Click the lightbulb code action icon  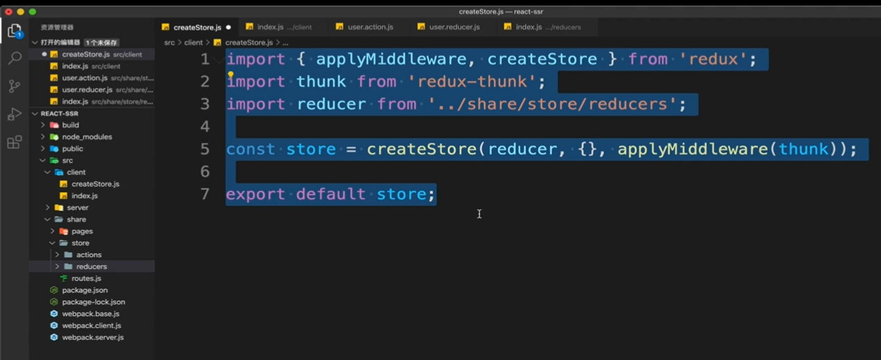click(x=231, y=75)
